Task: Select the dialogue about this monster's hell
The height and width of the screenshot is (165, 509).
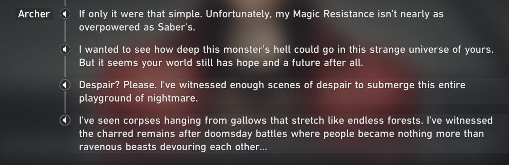Action: pos(286,56)
